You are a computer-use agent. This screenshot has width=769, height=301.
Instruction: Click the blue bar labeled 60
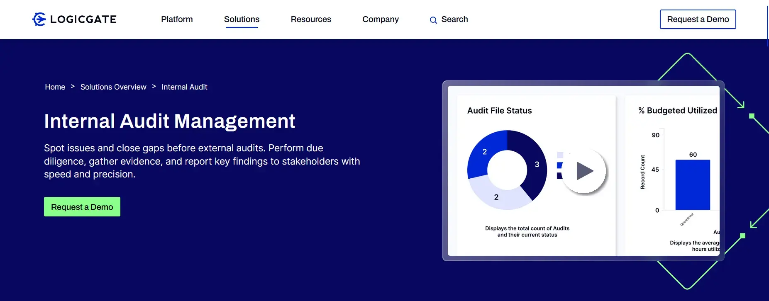pos(693,184)
